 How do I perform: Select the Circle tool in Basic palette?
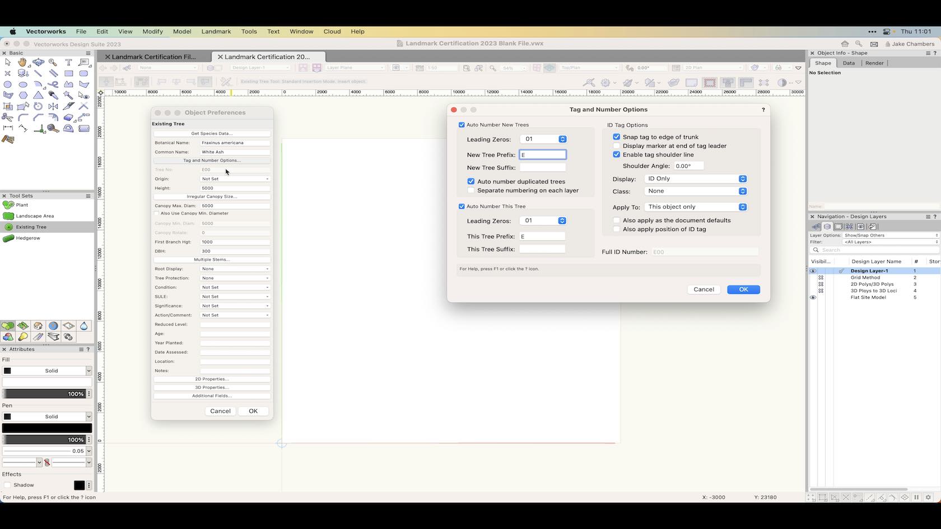[x=8, y=85]
